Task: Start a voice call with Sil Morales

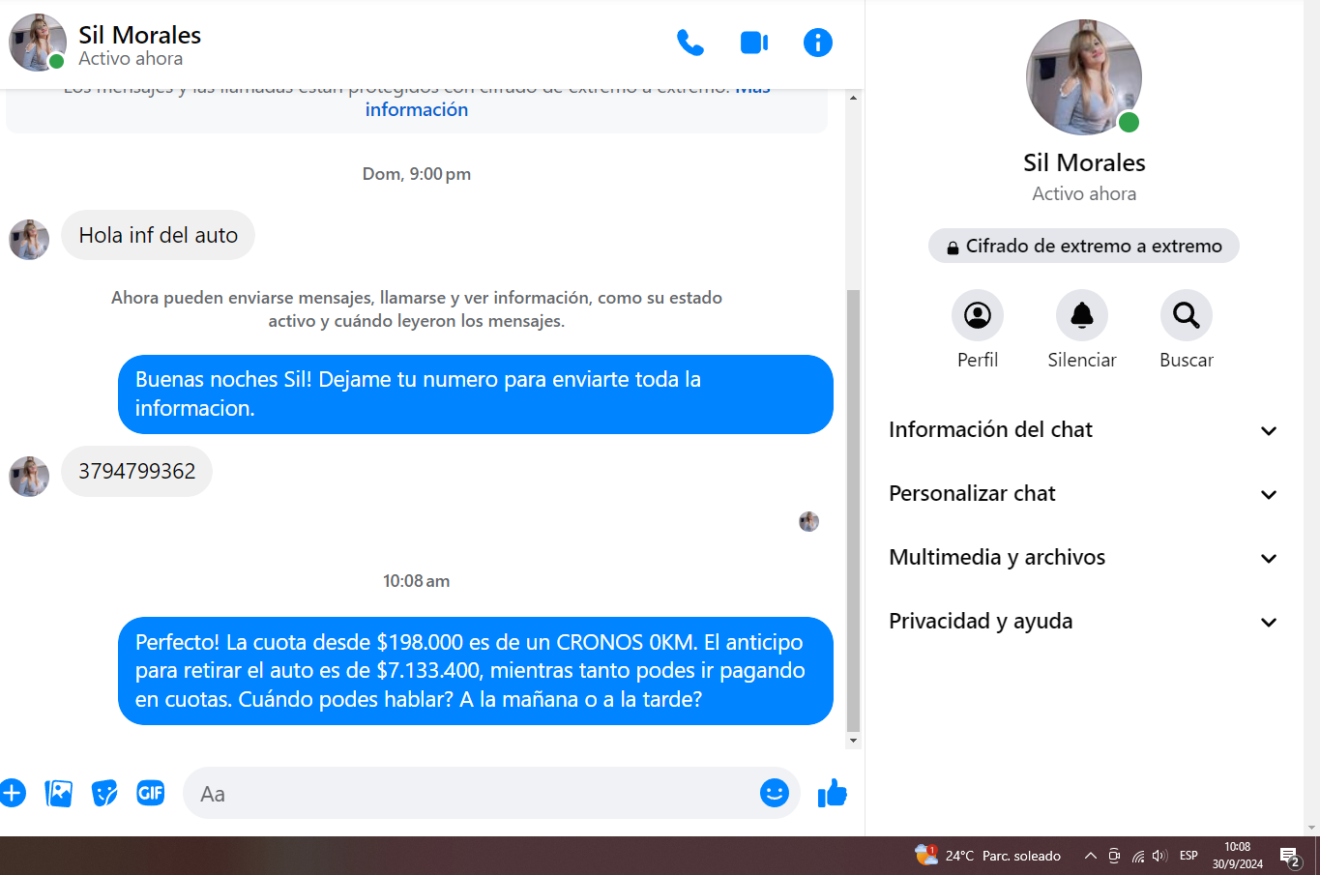Action: tap(689, 43)
